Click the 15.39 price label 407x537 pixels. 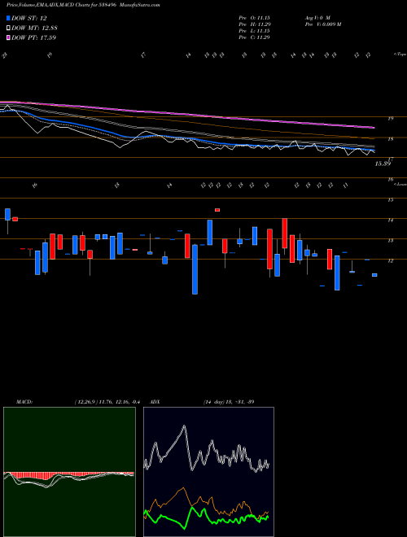tap(383, 164)
